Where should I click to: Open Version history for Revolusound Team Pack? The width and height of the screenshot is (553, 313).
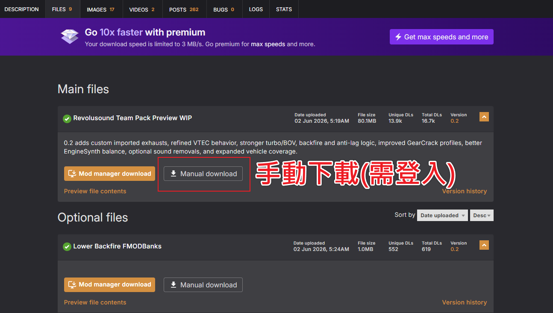465,191
